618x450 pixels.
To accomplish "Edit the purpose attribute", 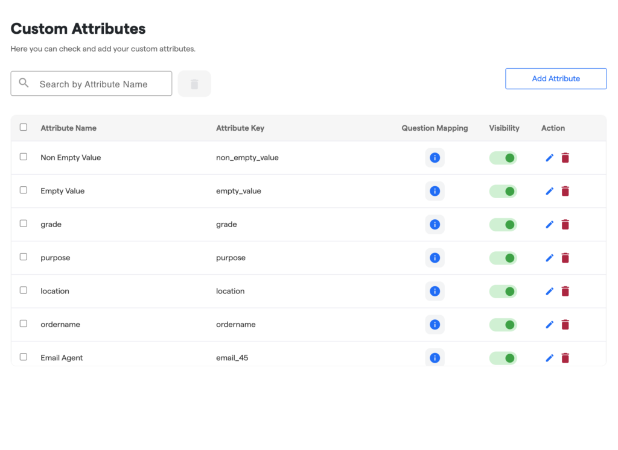I will (x=549, y=258).
